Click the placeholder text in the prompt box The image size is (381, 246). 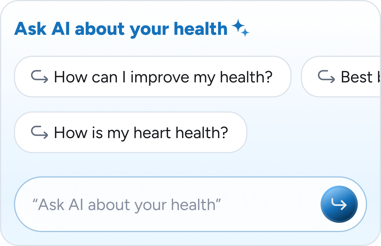pos(127,205)
